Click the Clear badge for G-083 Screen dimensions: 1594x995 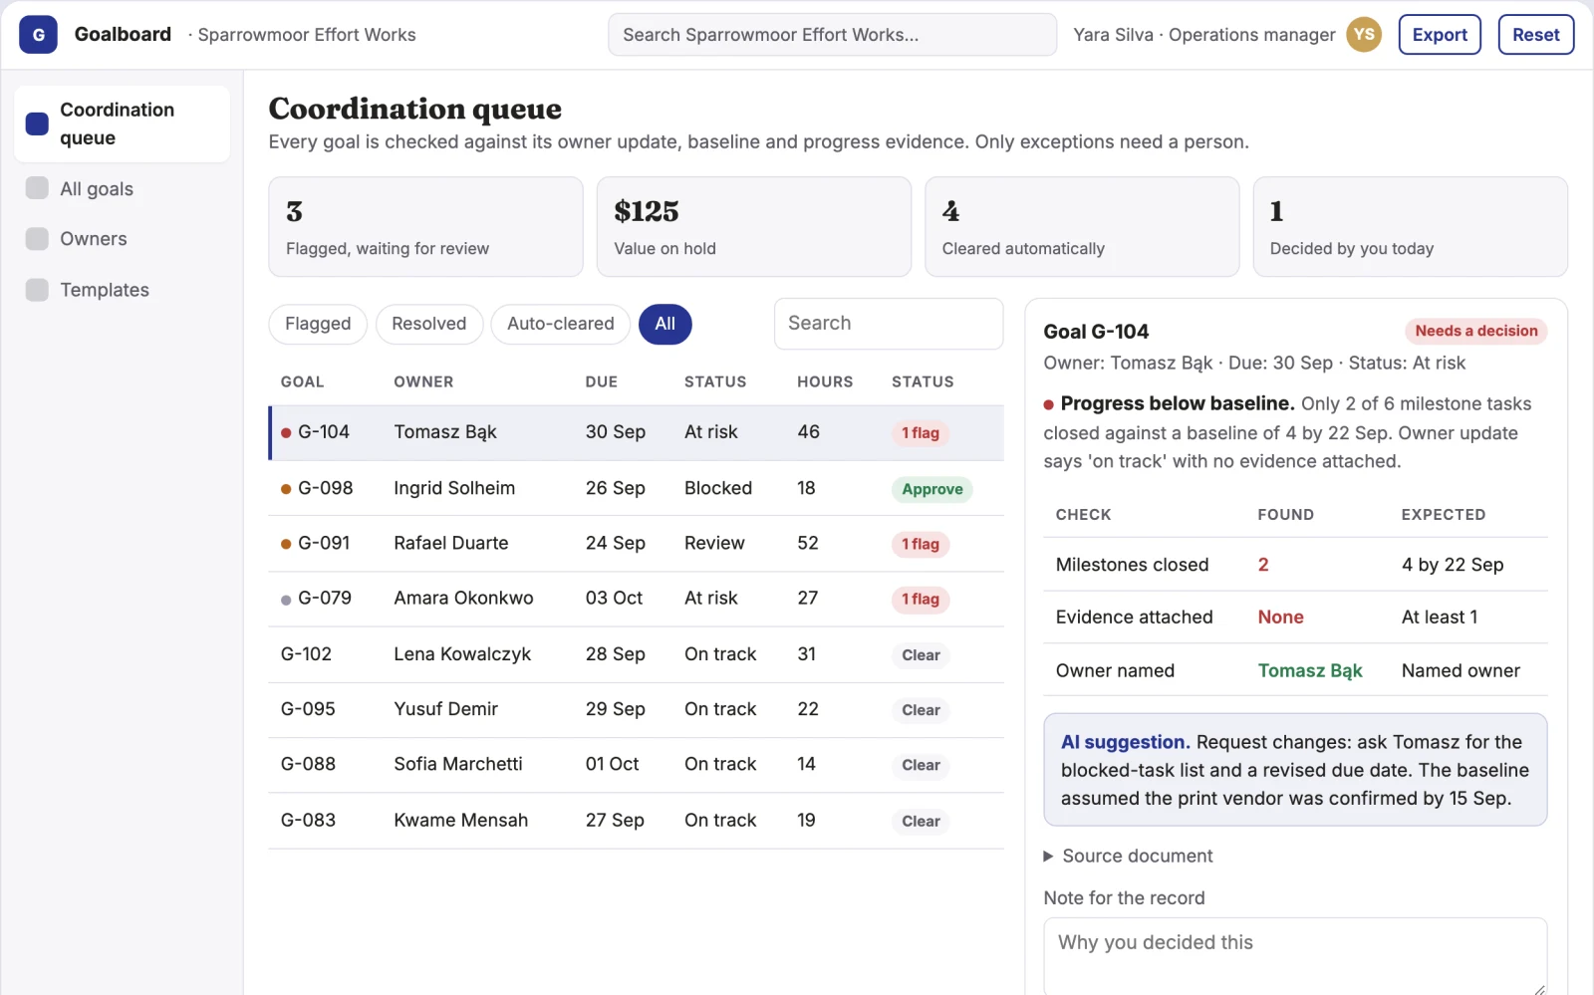(x=921, y=821)
